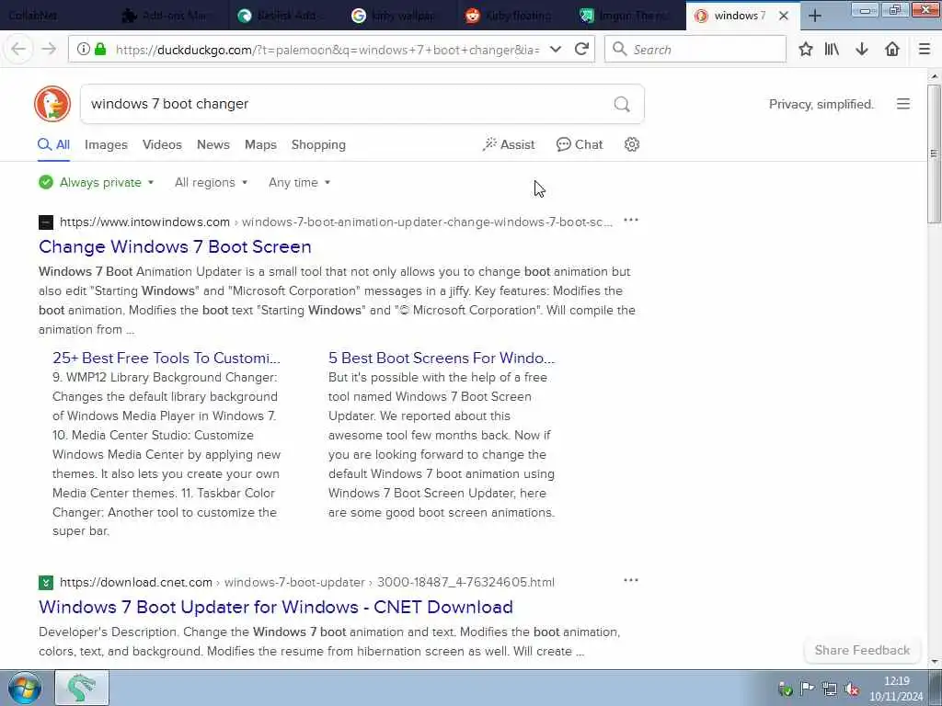Open the 5 Best Boot Screens For Windo... link

pos(442,358)
